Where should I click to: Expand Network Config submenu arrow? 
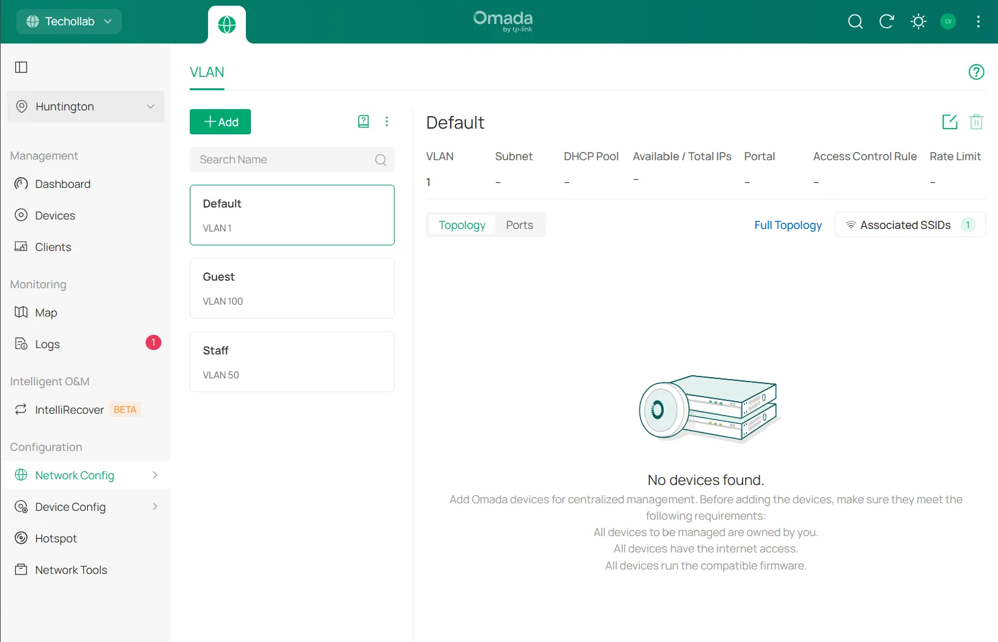tap(155, 475)
